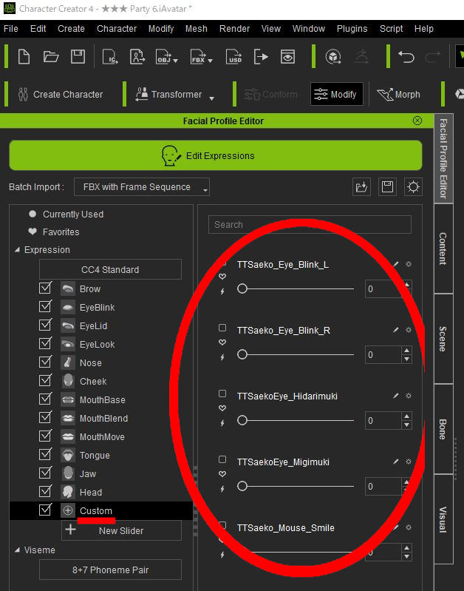Collapse the Viseme tree section
This screenshot has height=591, width=464.
17,550
